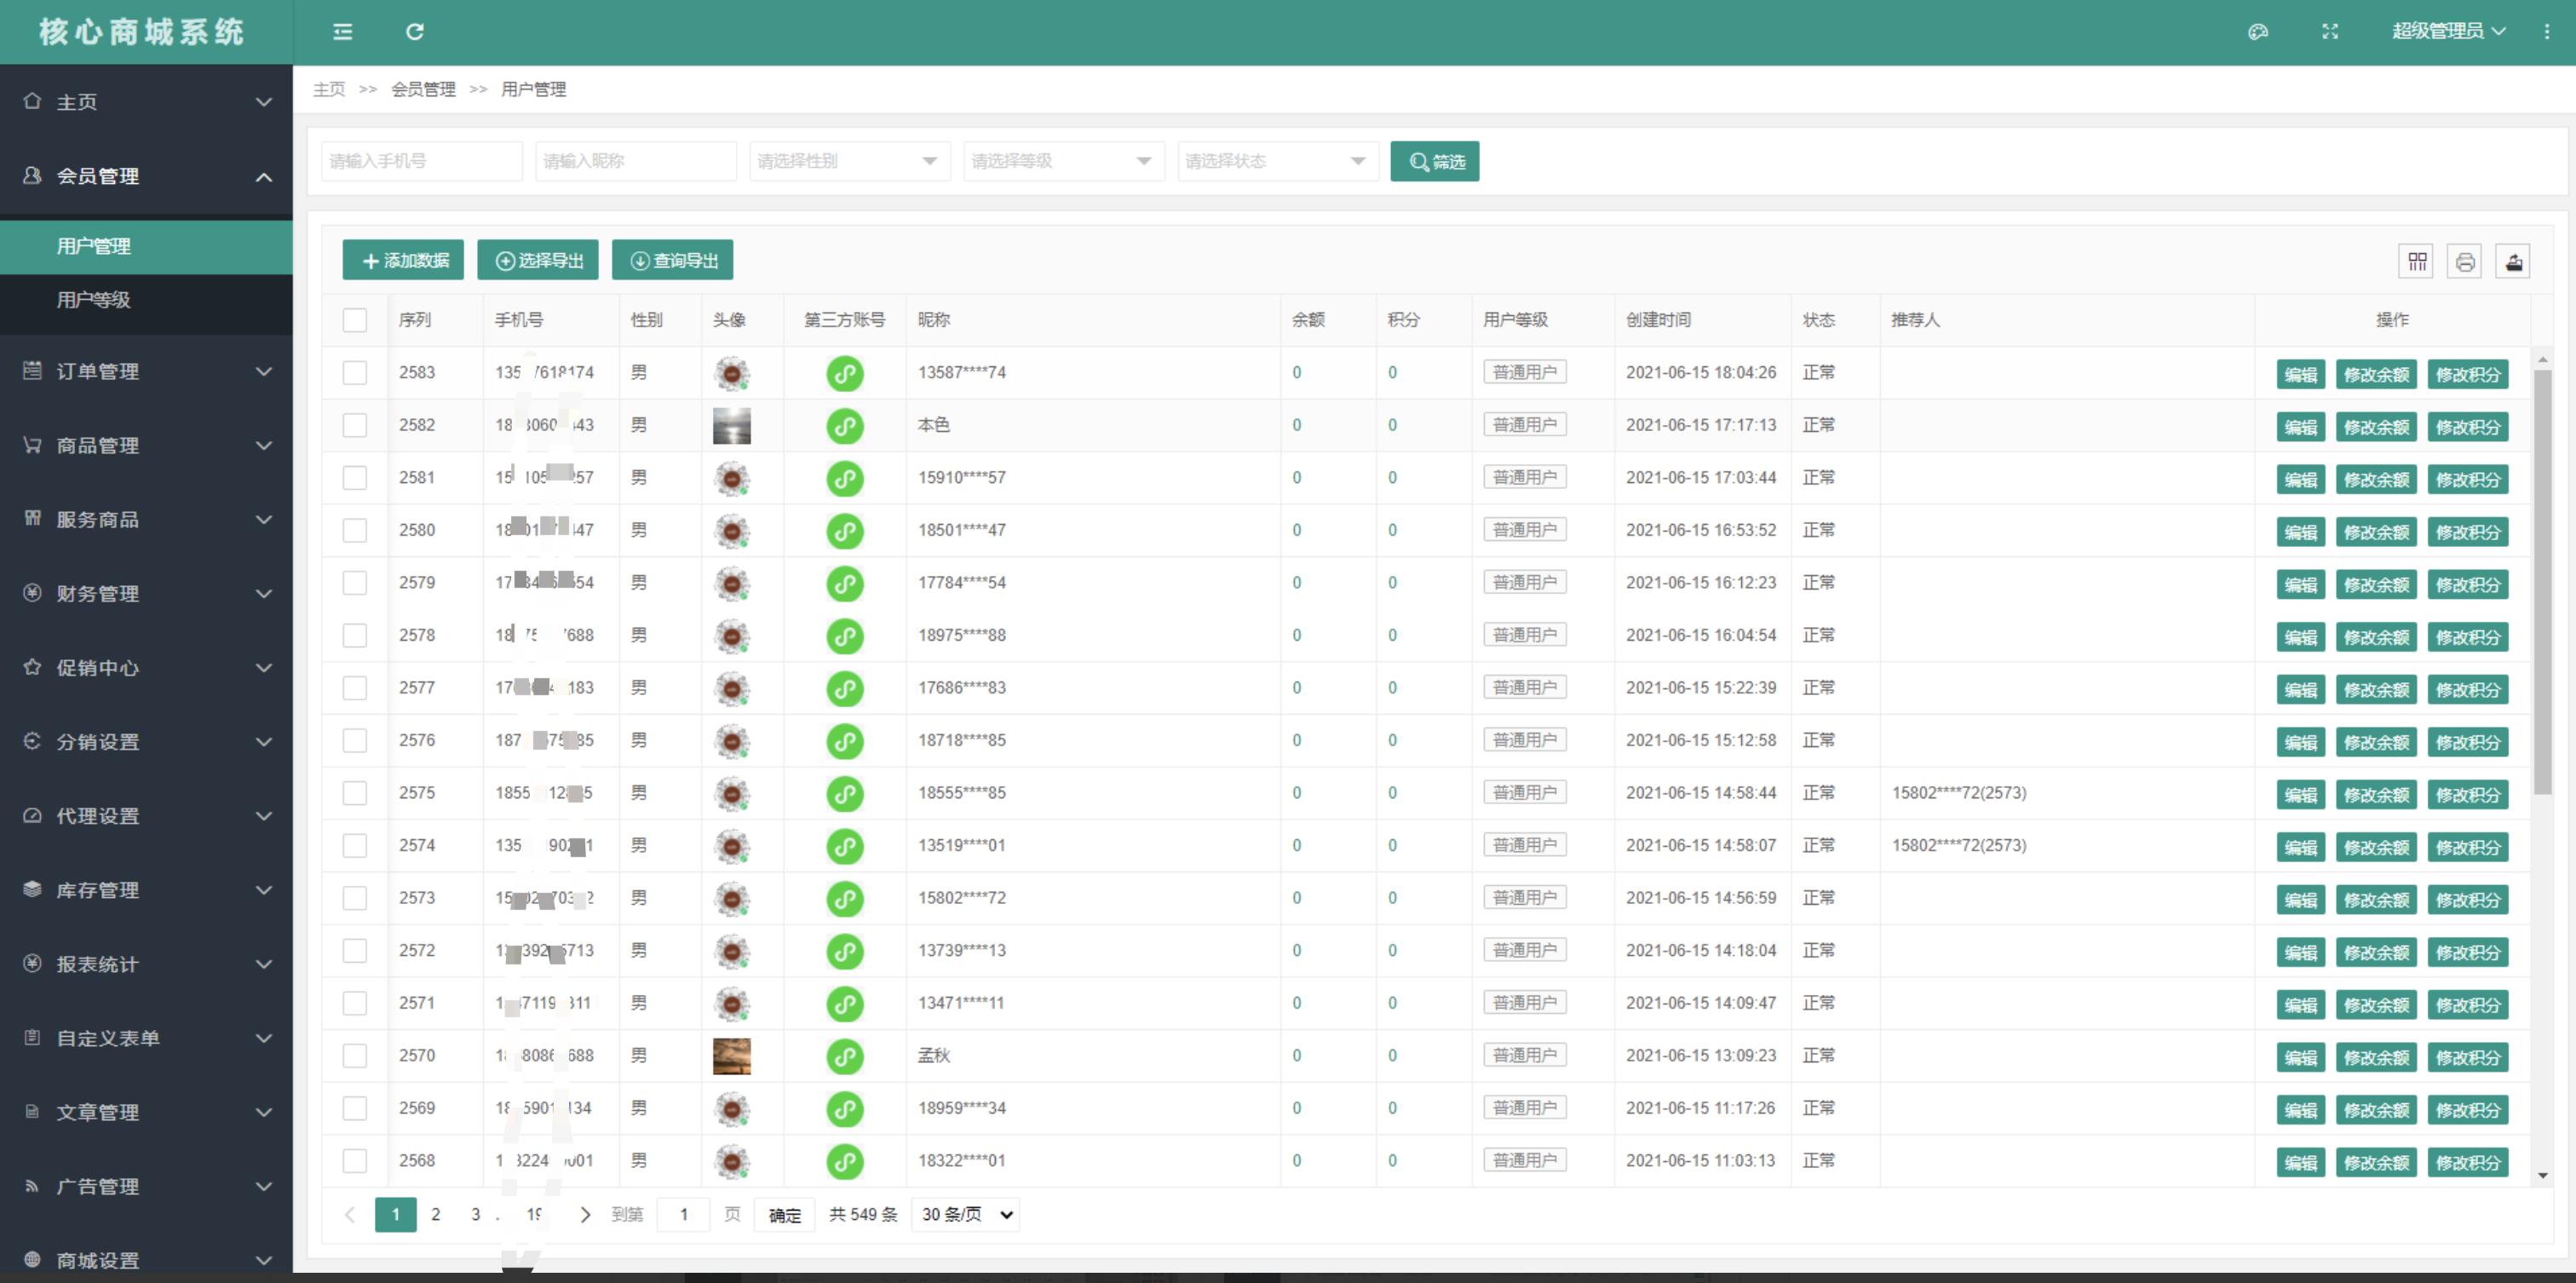
Task: Click the sidebar collapse menu icon
Action: 342,32
